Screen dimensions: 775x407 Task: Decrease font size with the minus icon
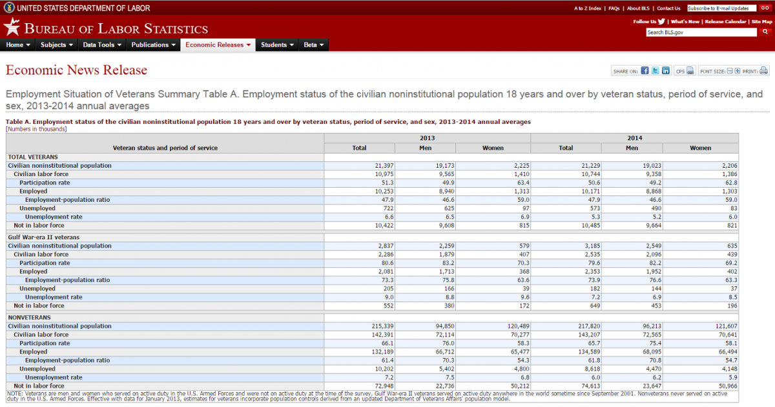pos(729,71)
